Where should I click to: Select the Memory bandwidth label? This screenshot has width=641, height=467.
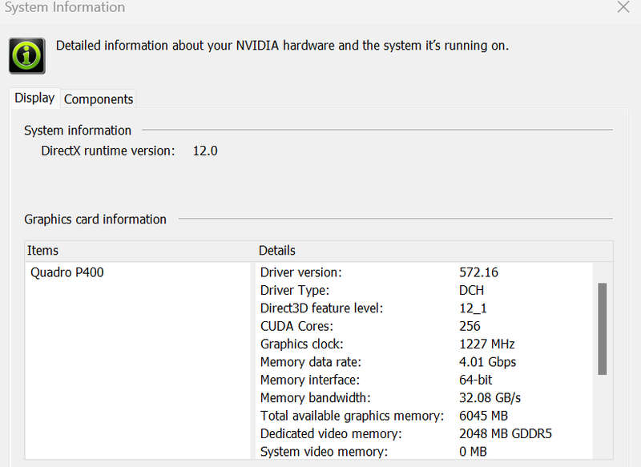[x=315, y=397]
